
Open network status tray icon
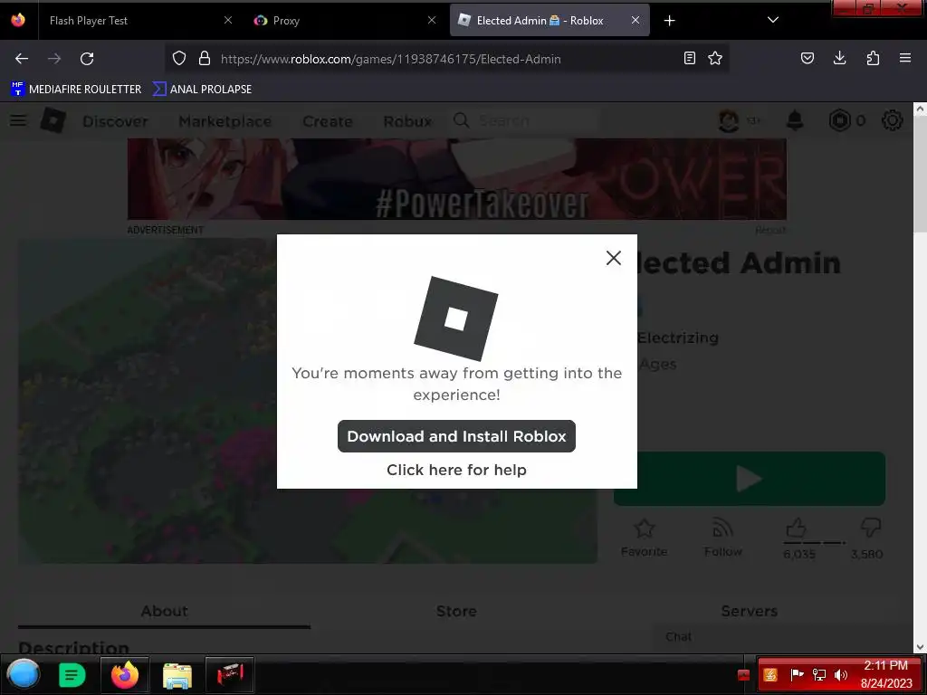pyautogui.click(x=818, y=675)
